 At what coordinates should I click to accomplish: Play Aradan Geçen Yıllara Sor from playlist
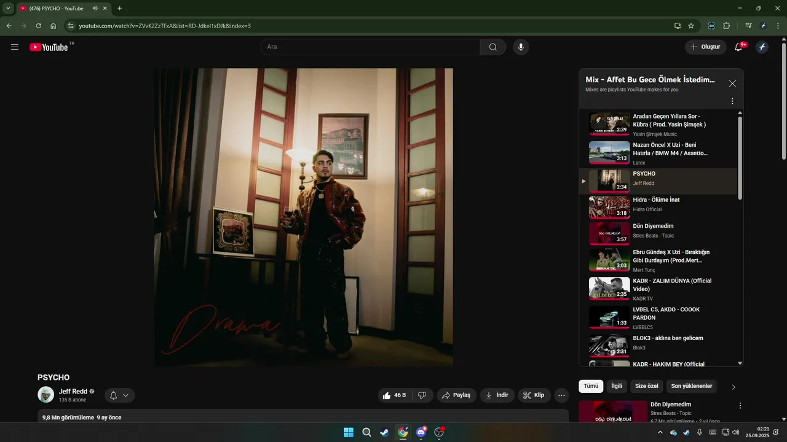pos(658,124)
